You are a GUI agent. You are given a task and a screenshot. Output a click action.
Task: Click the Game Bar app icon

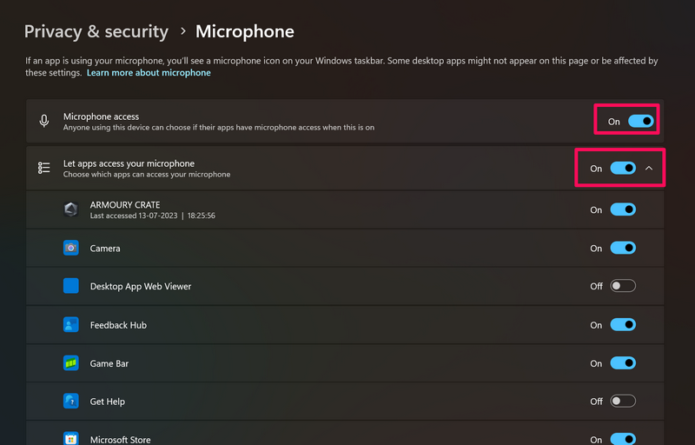coord(71,362)
